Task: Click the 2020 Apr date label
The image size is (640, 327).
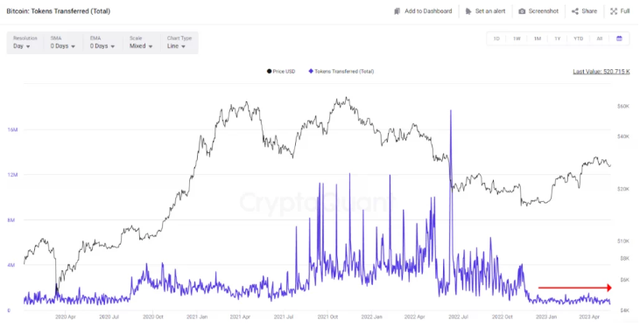Action: (x=66, y=317)
